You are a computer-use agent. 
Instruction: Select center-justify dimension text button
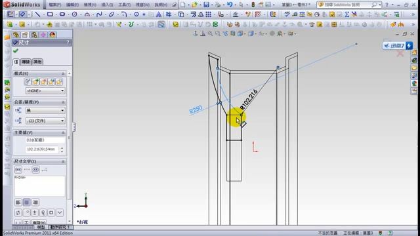coord(26,203)
